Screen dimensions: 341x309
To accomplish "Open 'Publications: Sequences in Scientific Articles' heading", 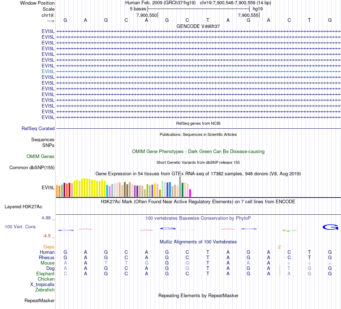I will (198, 134).
